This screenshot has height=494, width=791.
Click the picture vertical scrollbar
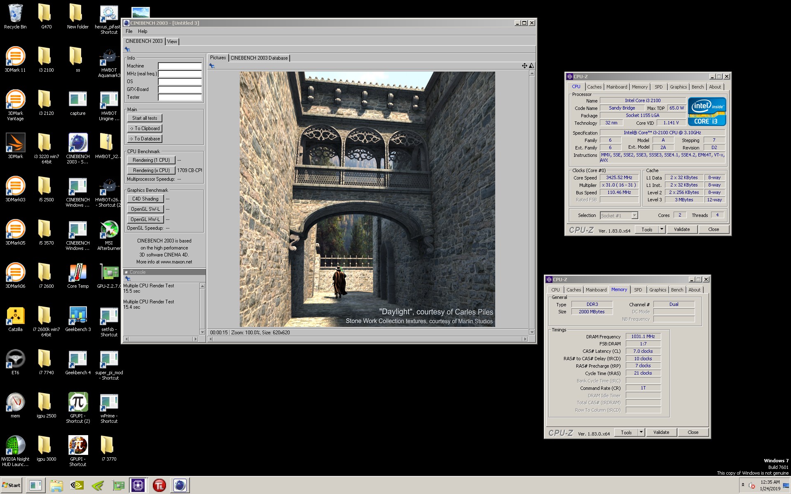(x=532, y=203)
